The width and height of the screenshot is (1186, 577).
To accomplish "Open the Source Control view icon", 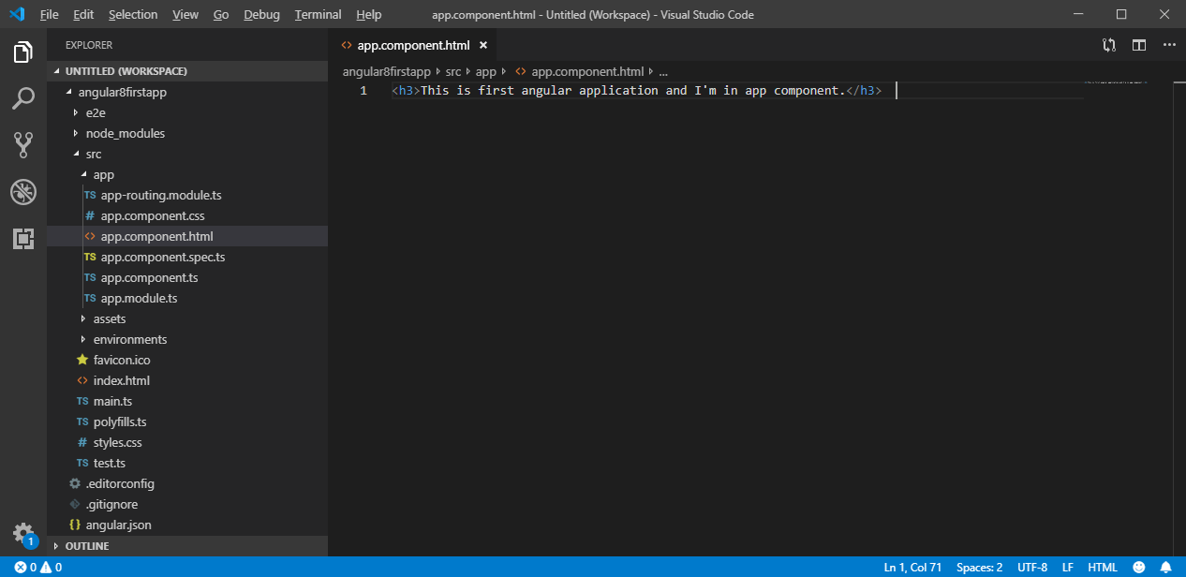I will pyautogui.click(x=23, y=144).
